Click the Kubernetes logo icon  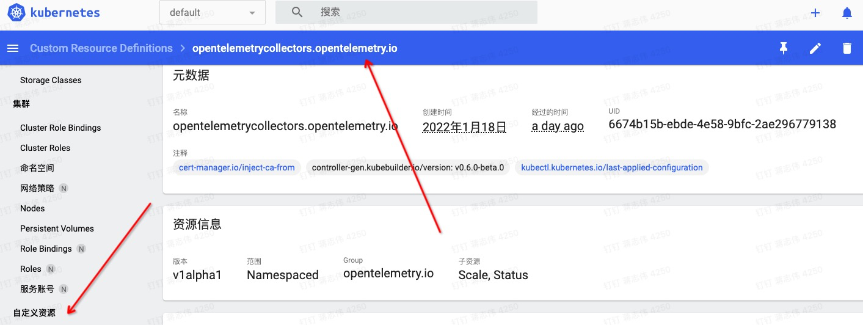pos(16,12)
